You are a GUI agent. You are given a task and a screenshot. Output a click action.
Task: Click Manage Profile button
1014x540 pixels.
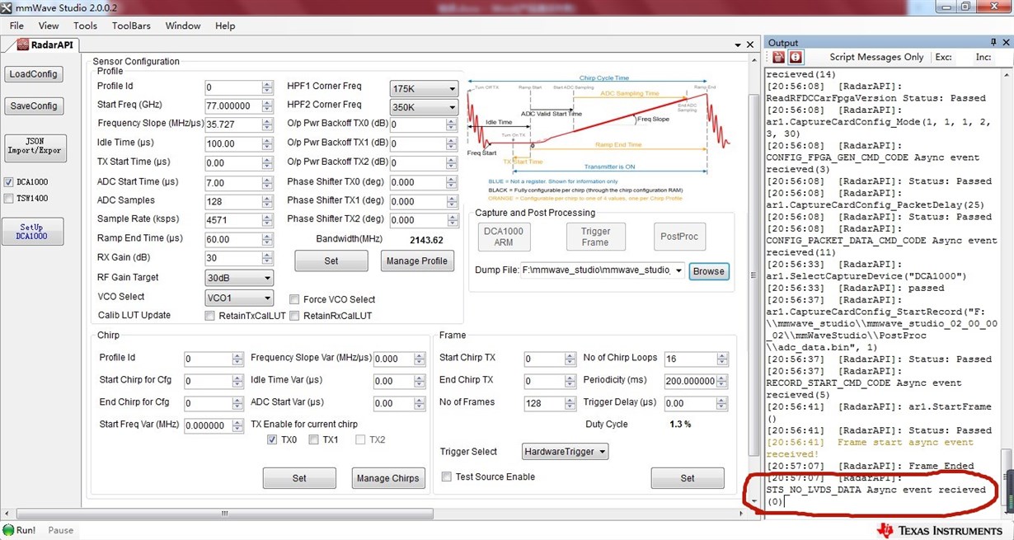coord(418,261)
